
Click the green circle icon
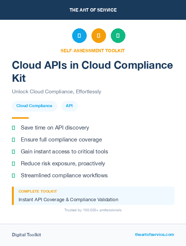coord(118,35)
